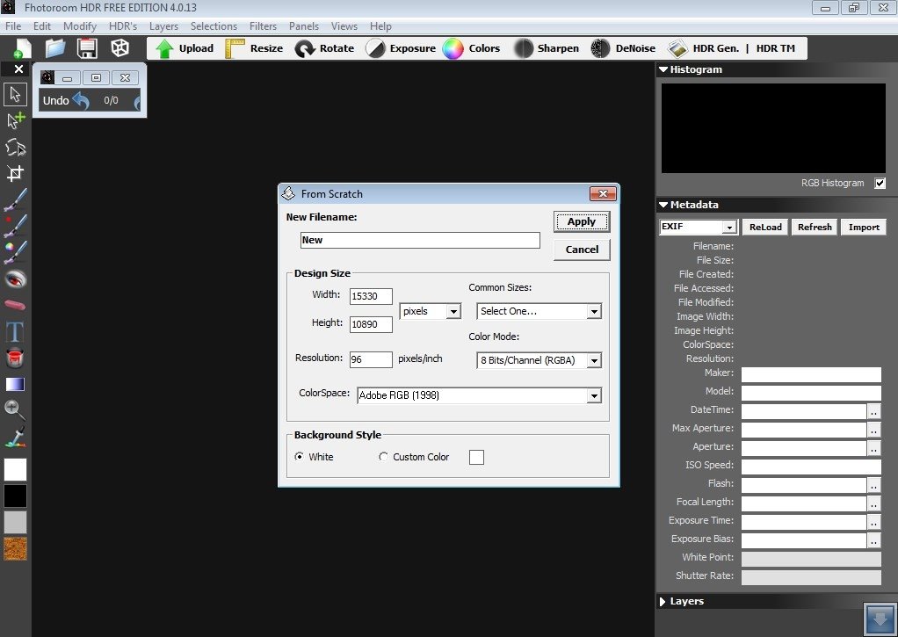Open the ColorSpace Adobe RGB dropdown
Image resolution: width=898 pixels, height=637 pixels.
tap(480, 395)
